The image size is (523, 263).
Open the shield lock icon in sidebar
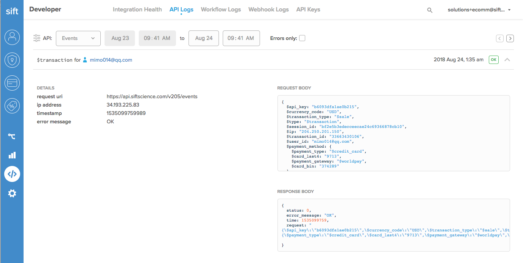12,60
